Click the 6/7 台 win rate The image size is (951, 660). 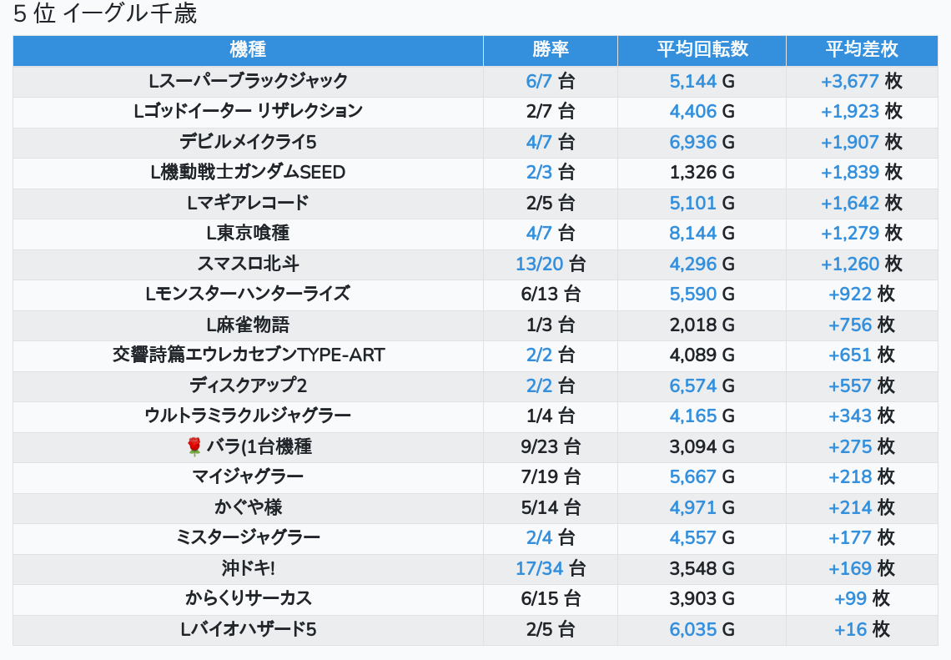(x=550, y=81)
